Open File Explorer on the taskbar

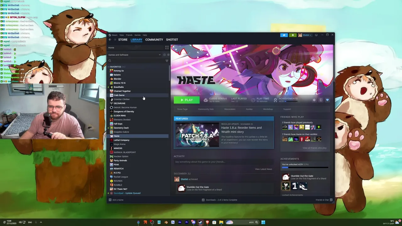(x=221, y=222)
